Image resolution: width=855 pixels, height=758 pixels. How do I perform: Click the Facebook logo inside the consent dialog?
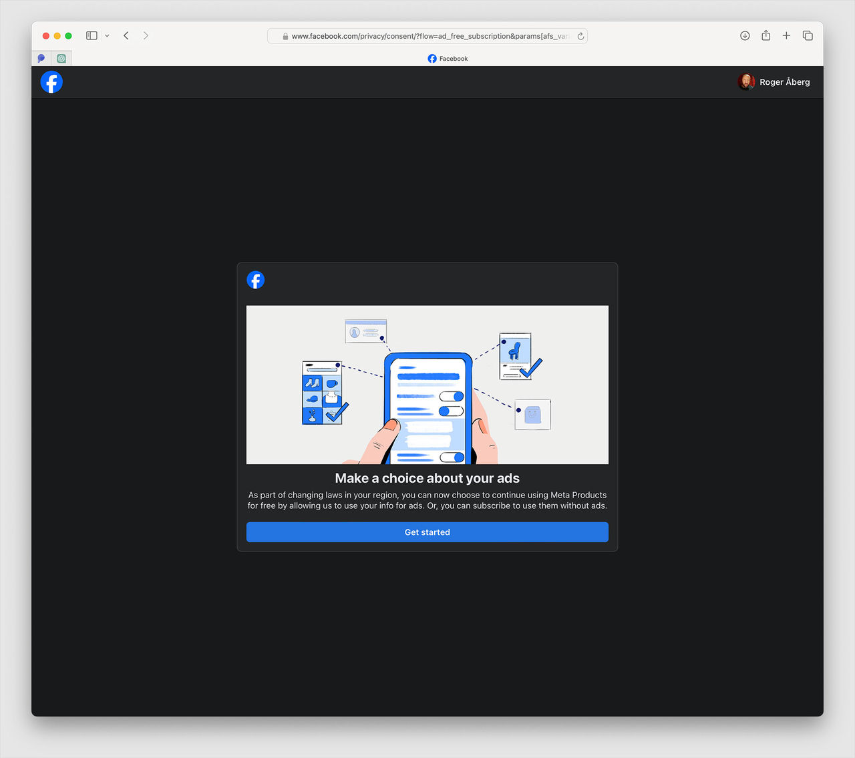255,280
